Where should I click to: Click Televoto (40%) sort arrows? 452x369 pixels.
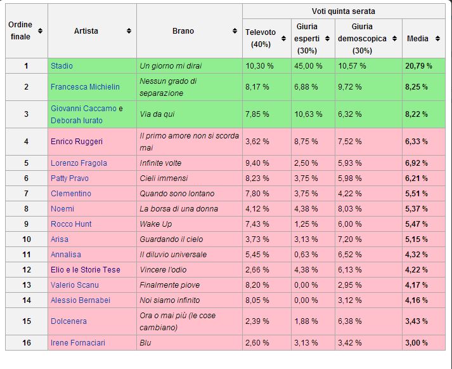[283, 38]
